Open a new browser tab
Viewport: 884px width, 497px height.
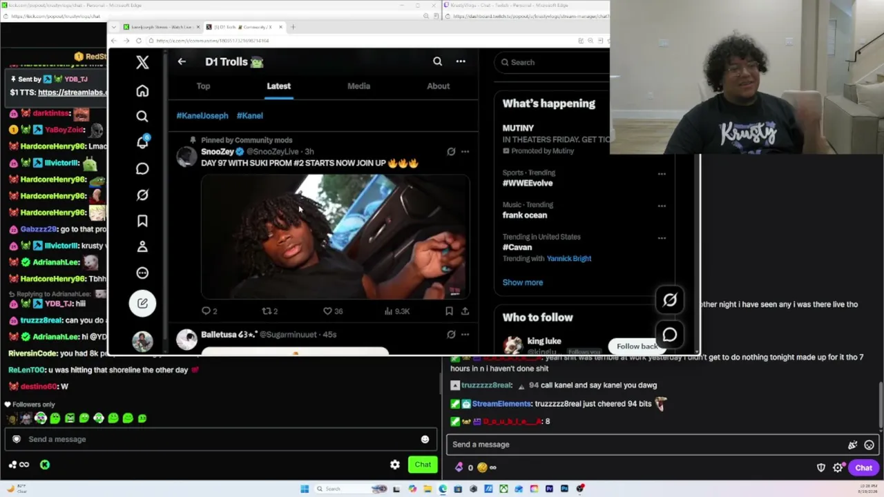pos(293,27)
